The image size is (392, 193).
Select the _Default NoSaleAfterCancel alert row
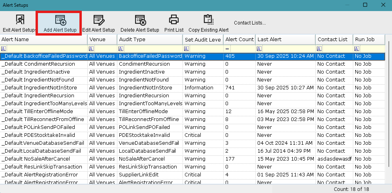point(43,159)
